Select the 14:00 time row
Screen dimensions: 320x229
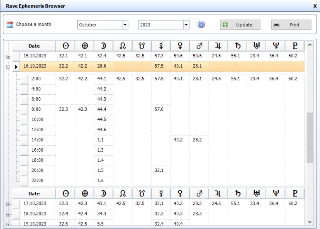[37, 140]
